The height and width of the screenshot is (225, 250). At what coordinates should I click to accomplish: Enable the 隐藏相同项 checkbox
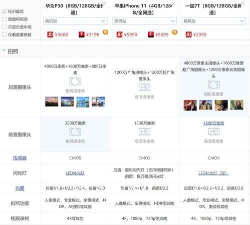coord(5,19)
